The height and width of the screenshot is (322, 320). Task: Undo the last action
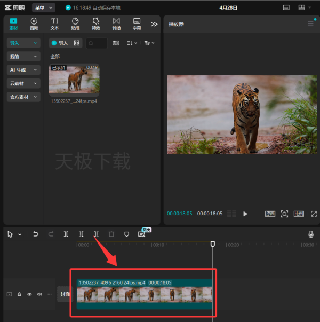36,234
